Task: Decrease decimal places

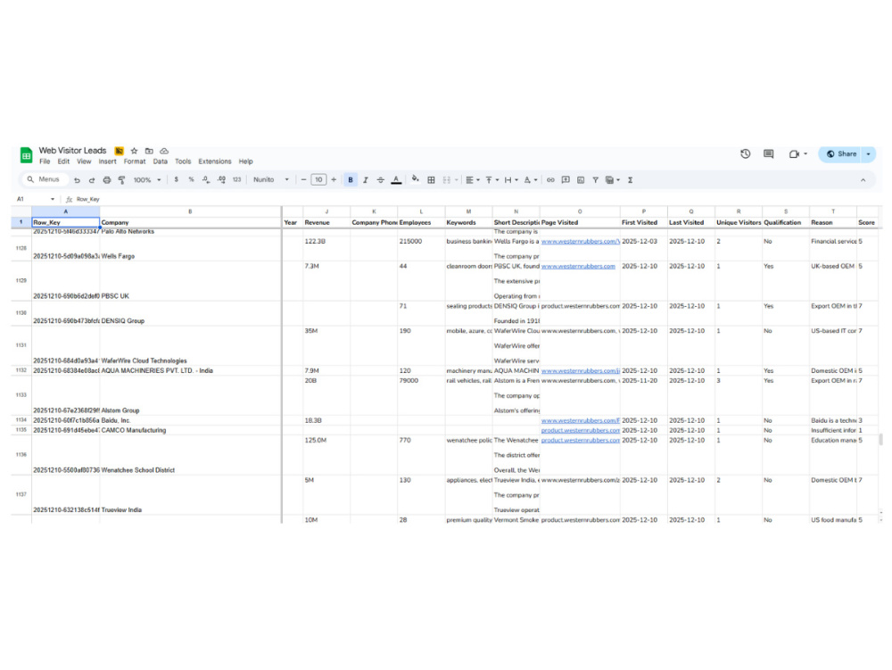Action: tap(206, 179)
